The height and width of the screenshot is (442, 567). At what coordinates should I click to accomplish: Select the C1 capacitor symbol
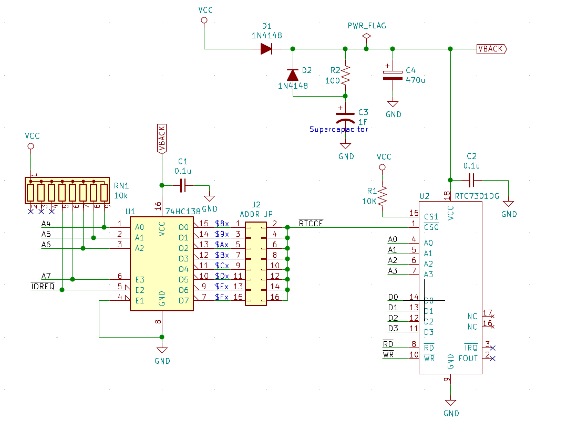[x=183, y=185]
